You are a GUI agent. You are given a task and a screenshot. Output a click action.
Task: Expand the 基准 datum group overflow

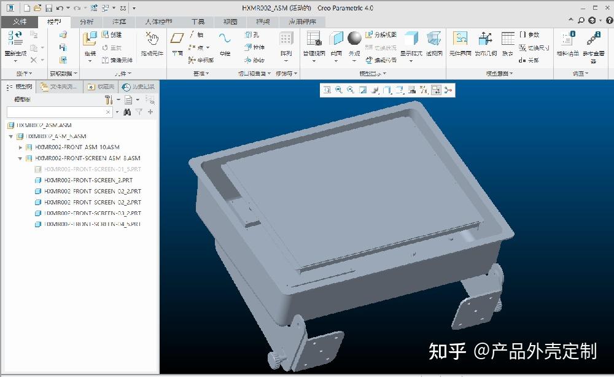point(201,73)
